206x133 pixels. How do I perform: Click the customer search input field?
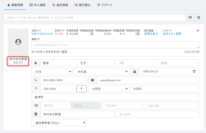pyautogui.click(x=95, y=17)
